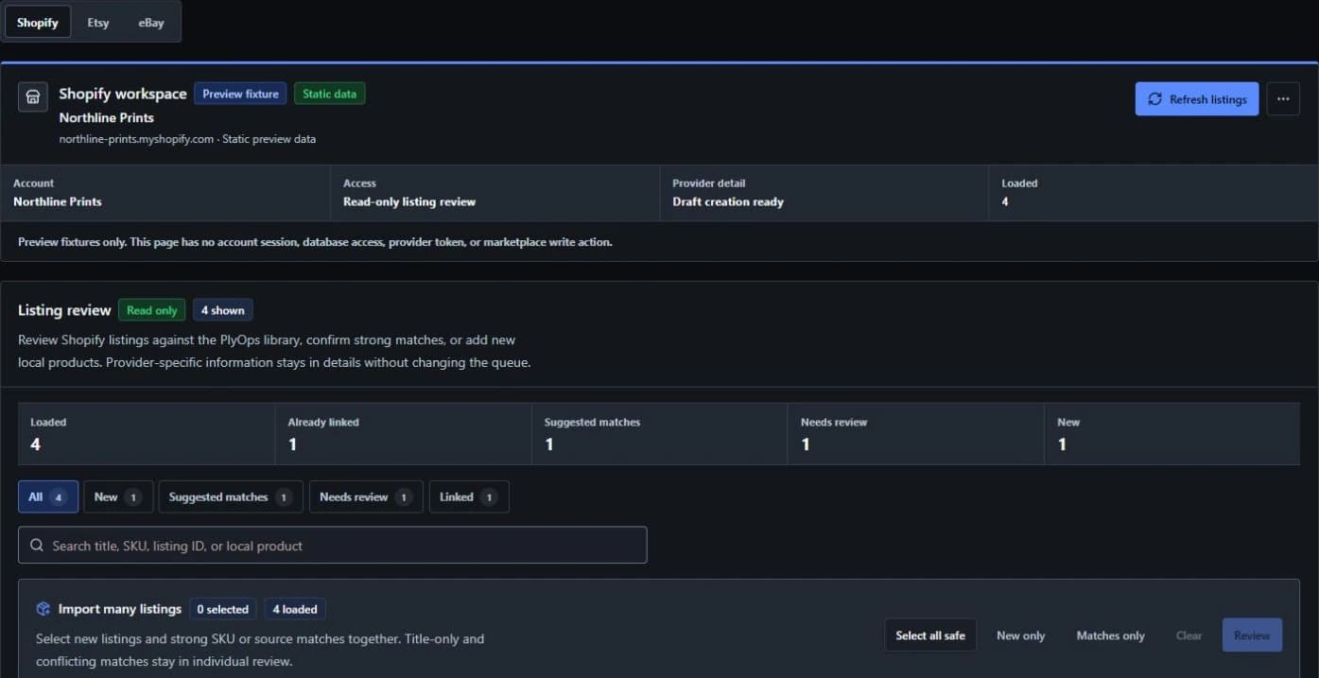Switch to the Shopify tab

coord(38,23)
